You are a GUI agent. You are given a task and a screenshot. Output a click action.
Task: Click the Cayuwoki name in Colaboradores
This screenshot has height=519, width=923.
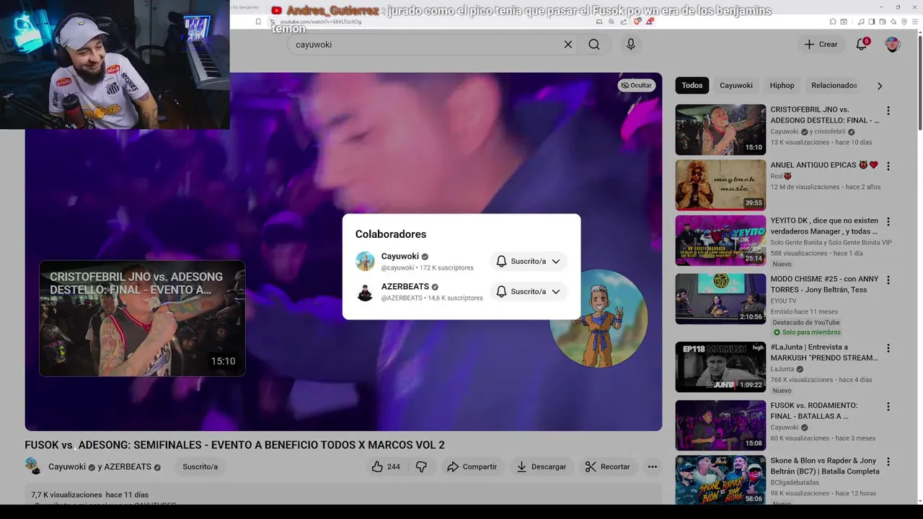400,257
